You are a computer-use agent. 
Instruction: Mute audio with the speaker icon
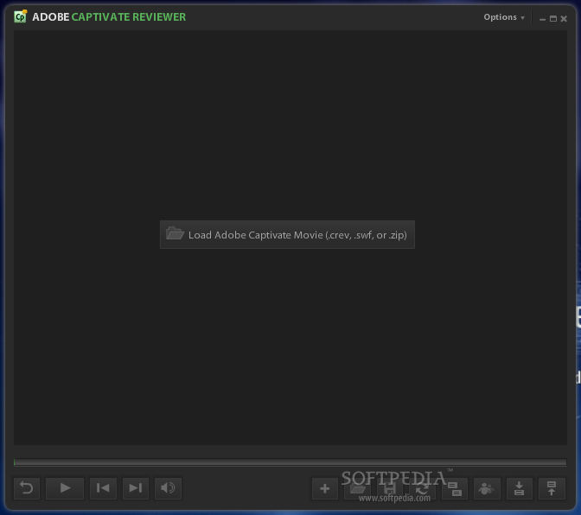(168, 488)
